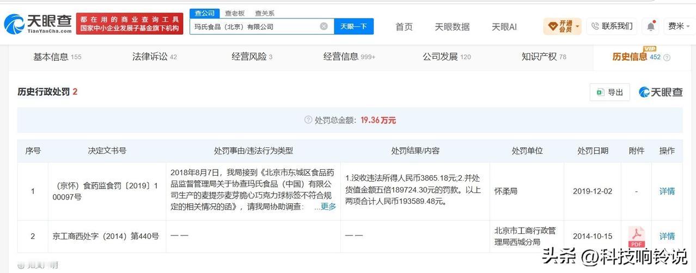
Task: Open the 经营信息 tab
Action: coord(349,57)
